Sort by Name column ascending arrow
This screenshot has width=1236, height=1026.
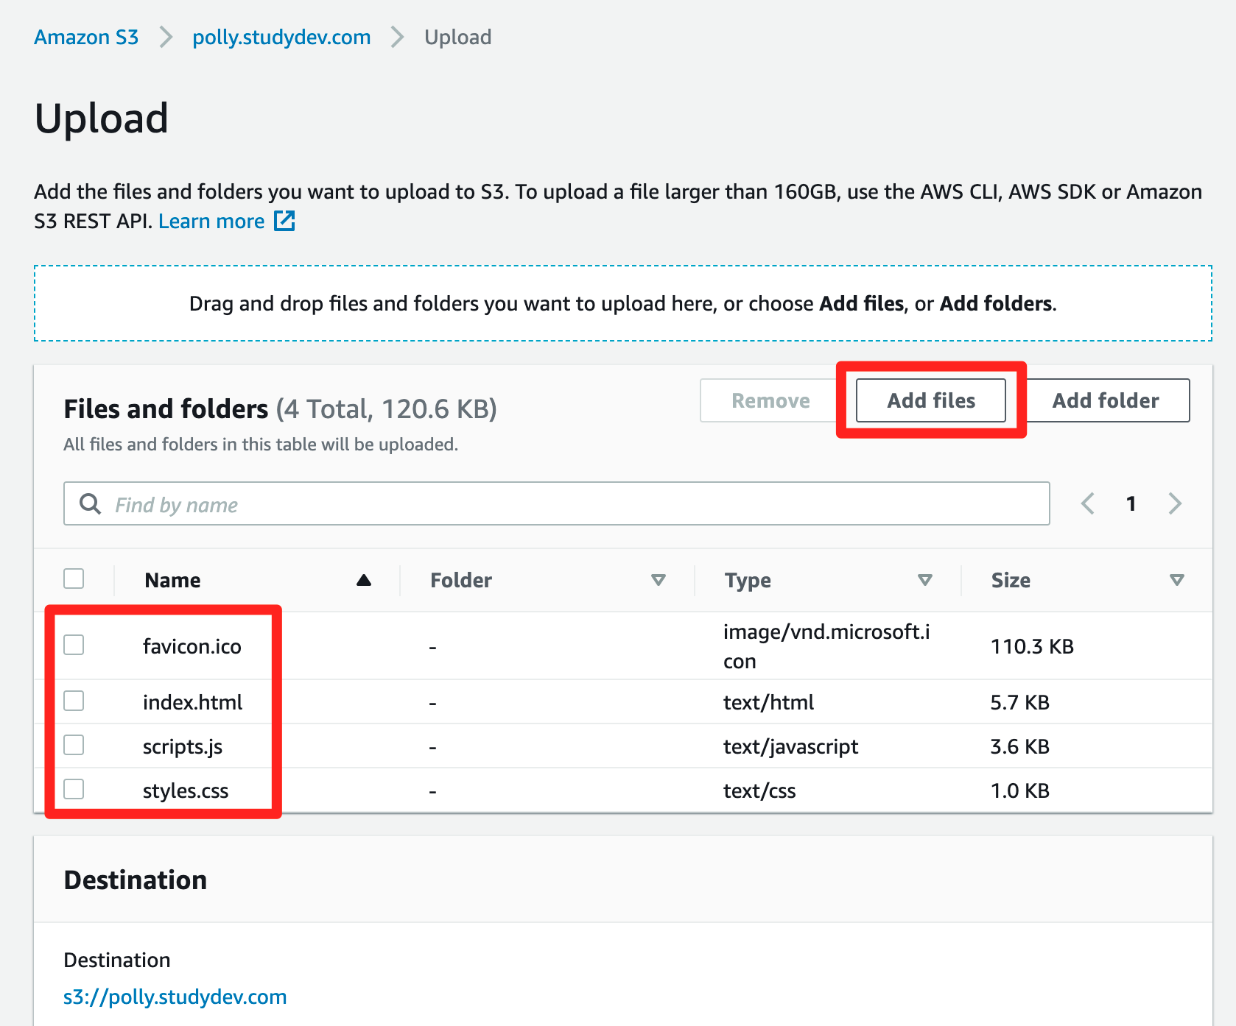click(364, 580)
